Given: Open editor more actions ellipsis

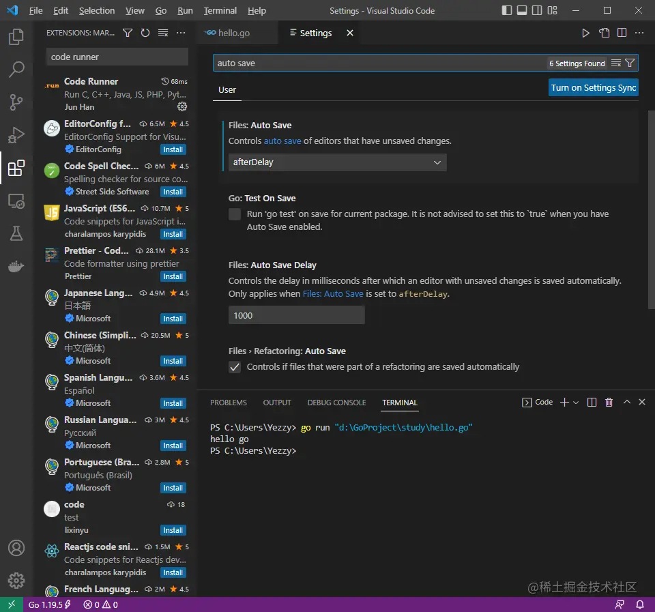Looking at the screenshot, I should (639, 33).
